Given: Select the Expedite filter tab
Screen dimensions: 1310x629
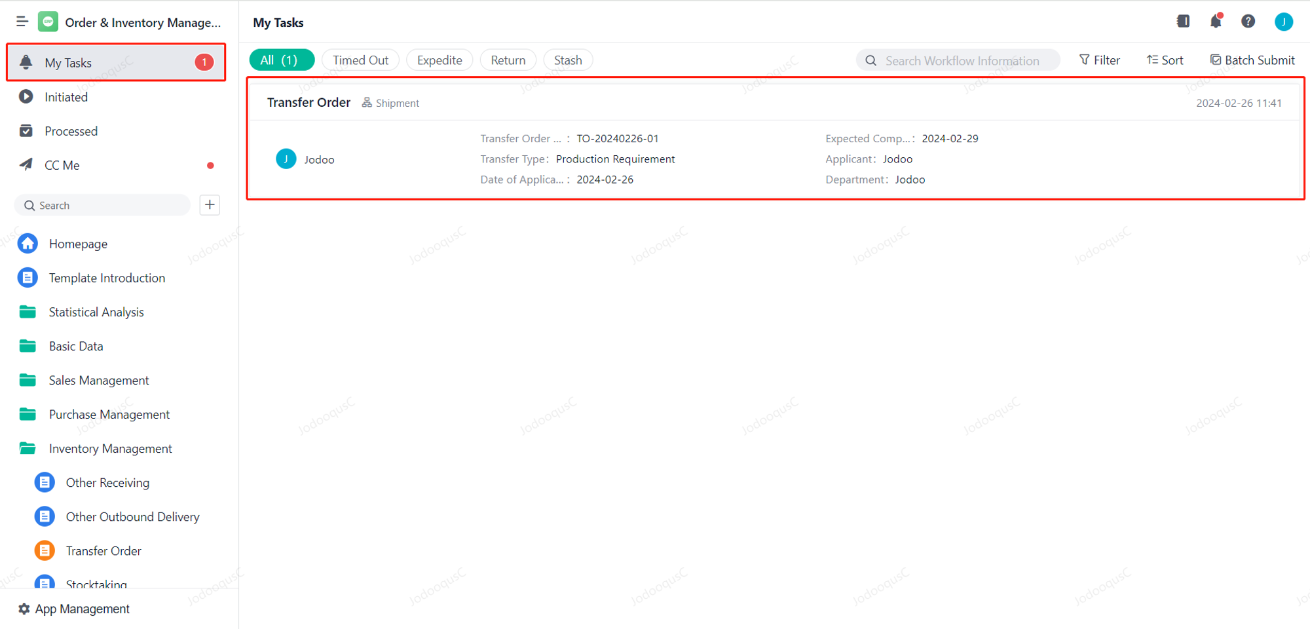Looking at the screenshot, I should coord(440,60).
